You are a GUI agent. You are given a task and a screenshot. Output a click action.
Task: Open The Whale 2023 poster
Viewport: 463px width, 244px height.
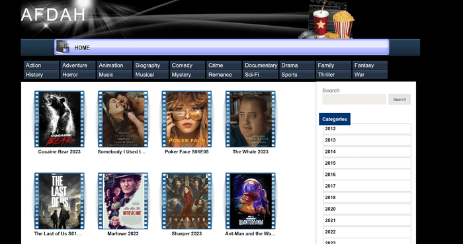251,119
